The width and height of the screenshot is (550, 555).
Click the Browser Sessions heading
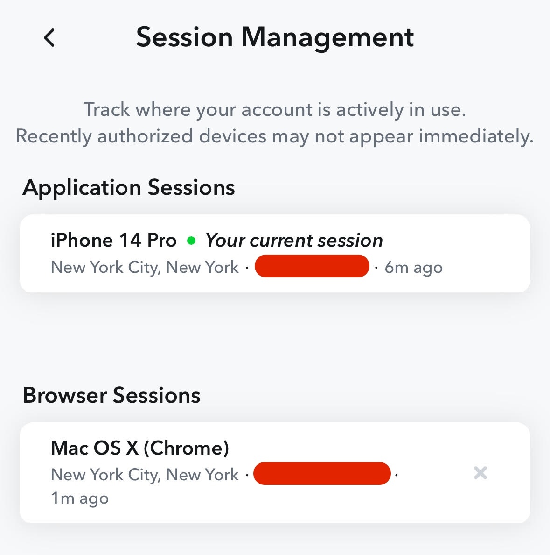point(112,395)
